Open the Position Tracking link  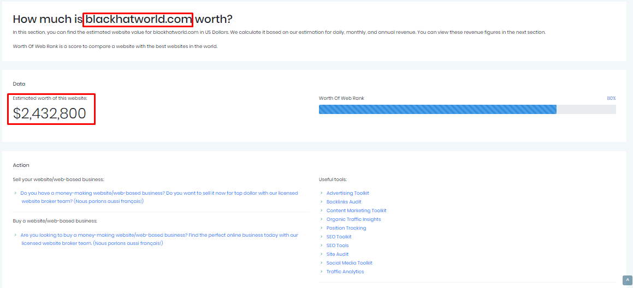coord(346,228)
